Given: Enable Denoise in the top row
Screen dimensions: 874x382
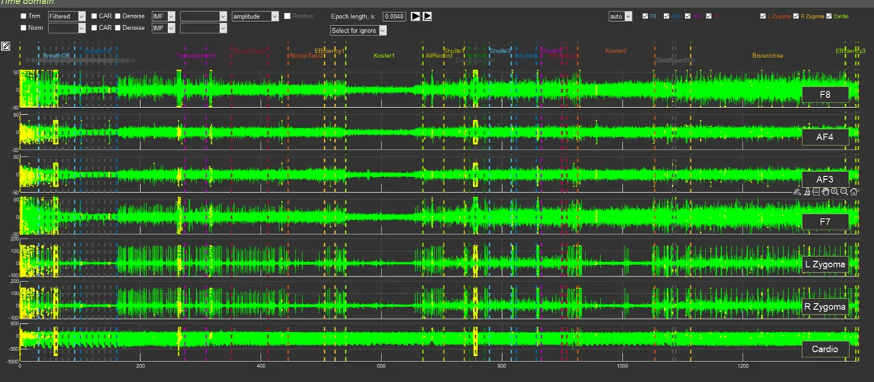Looking at the screenshot, I should tap(118, 16).
